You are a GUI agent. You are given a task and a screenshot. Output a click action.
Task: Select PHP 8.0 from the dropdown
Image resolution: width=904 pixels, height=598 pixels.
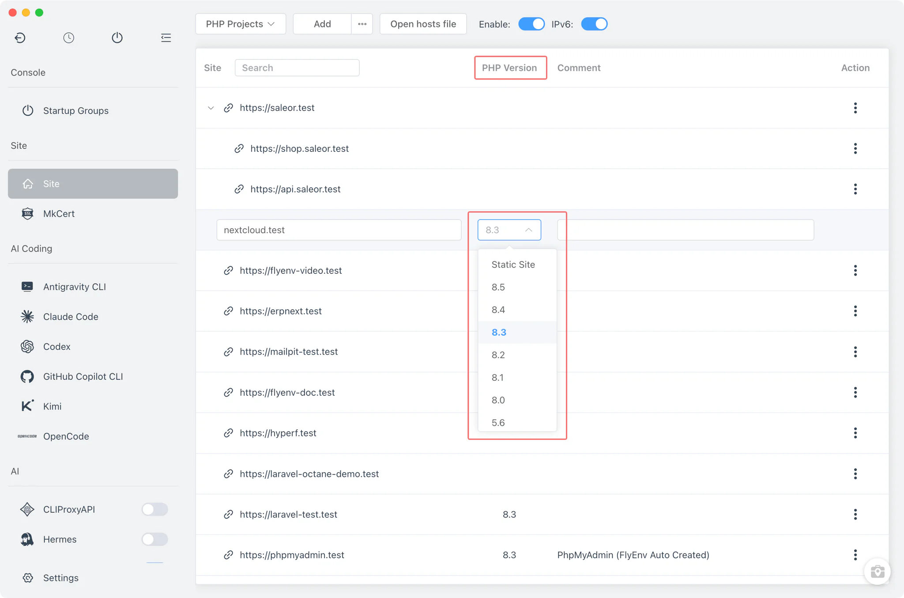pyautogui.click(x=517, y=400)
